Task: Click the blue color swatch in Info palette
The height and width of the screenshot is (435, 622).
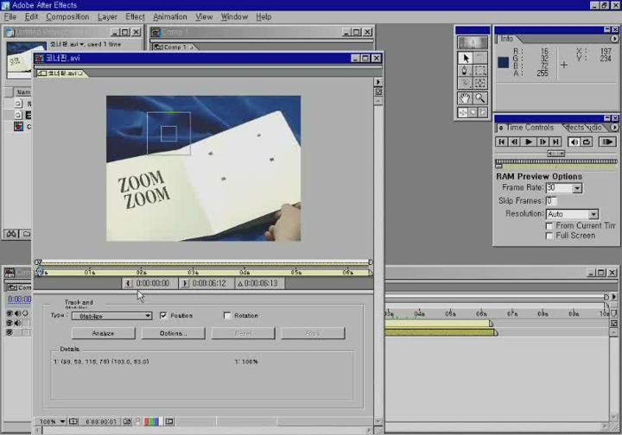Action: tap(503, 63)
